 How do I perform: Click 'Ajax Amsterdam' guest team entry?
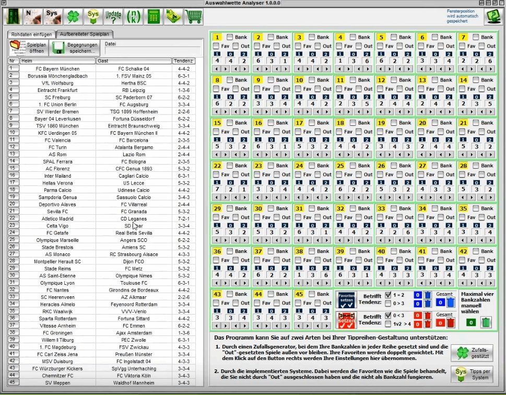[x=134, y=333]
